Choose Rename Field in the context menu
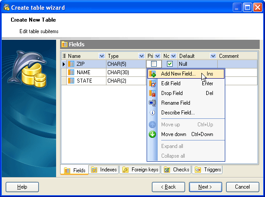Viewport: 265px width, 197px height. click(x=175, y=103)
